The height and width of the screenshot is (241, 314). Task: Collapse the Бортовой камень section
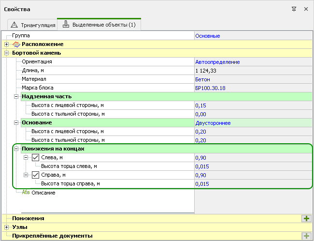[6, 53]
